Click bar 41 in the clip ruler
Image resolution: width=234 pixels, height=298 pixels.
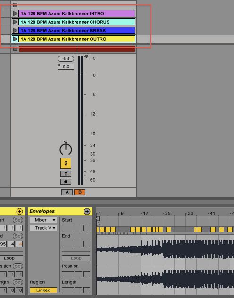[212, 214]
